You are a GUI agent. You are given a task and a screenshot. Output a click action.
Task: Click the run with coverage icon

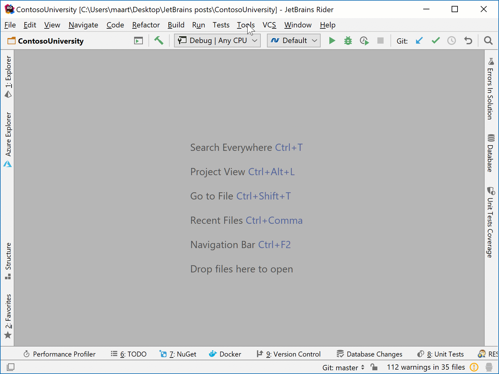pyautogui.click(x=364, y=41)
